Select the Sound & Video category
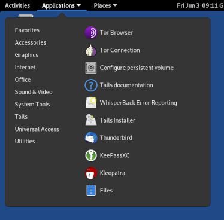This screenshot has height=220, width=224. pos(34,92)
